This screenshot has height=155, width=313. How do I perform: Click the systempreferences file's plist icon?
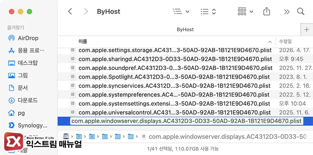click(73, 95)
